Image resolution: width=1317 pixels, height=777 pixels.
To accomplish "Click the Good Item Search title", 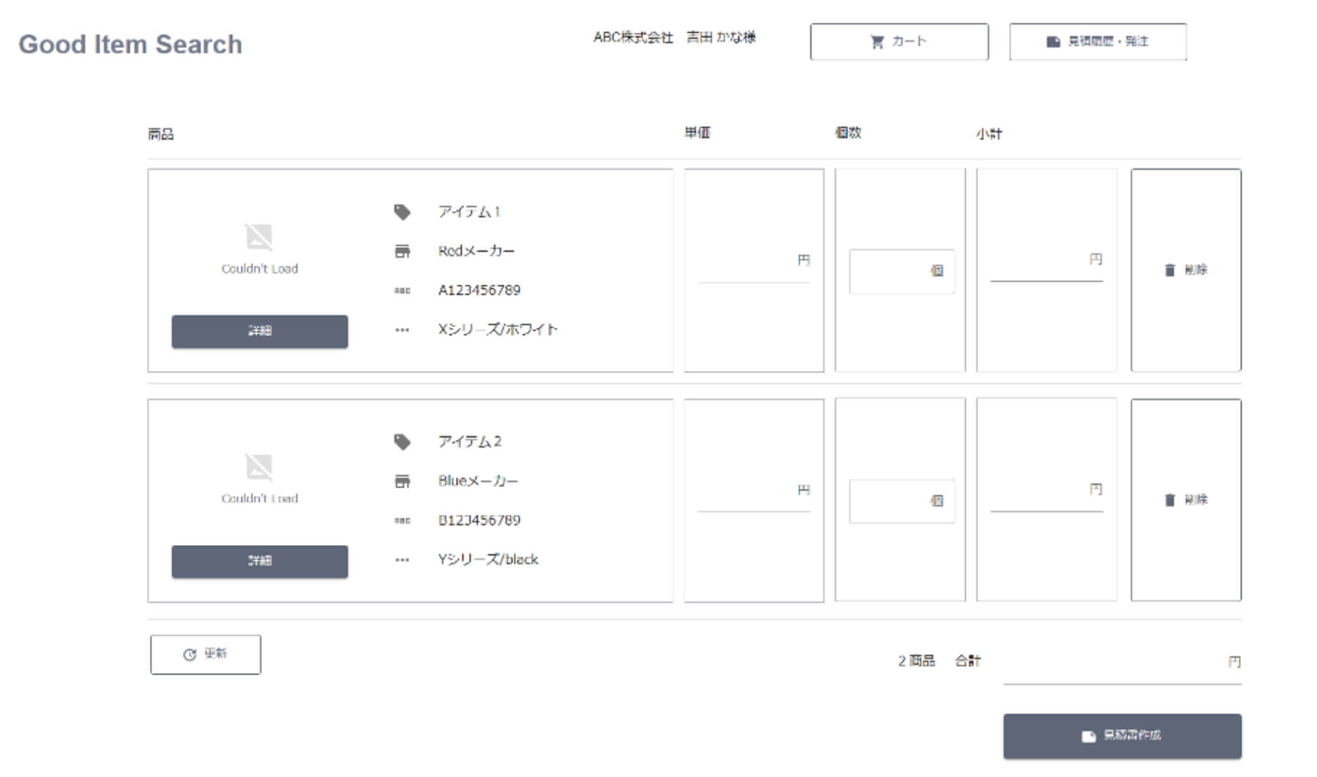I will tap(130, 45).
